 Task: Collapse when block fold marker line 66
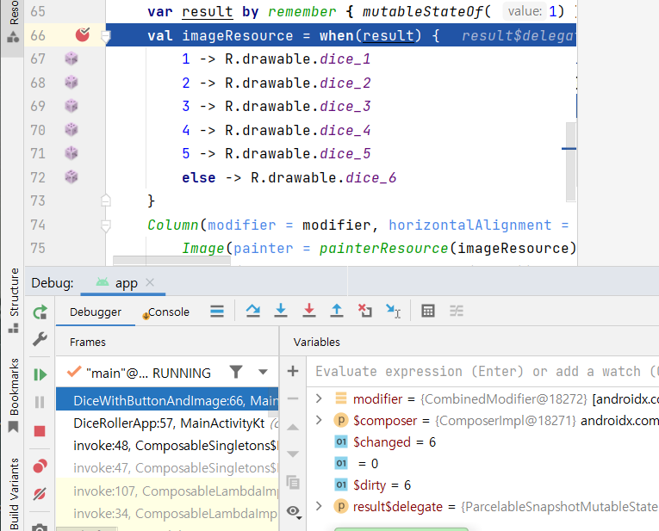[106, 36]
